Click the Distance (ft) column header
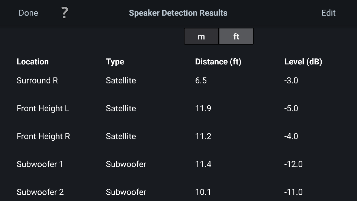This screenshot has width=357, height=201. 218,62
